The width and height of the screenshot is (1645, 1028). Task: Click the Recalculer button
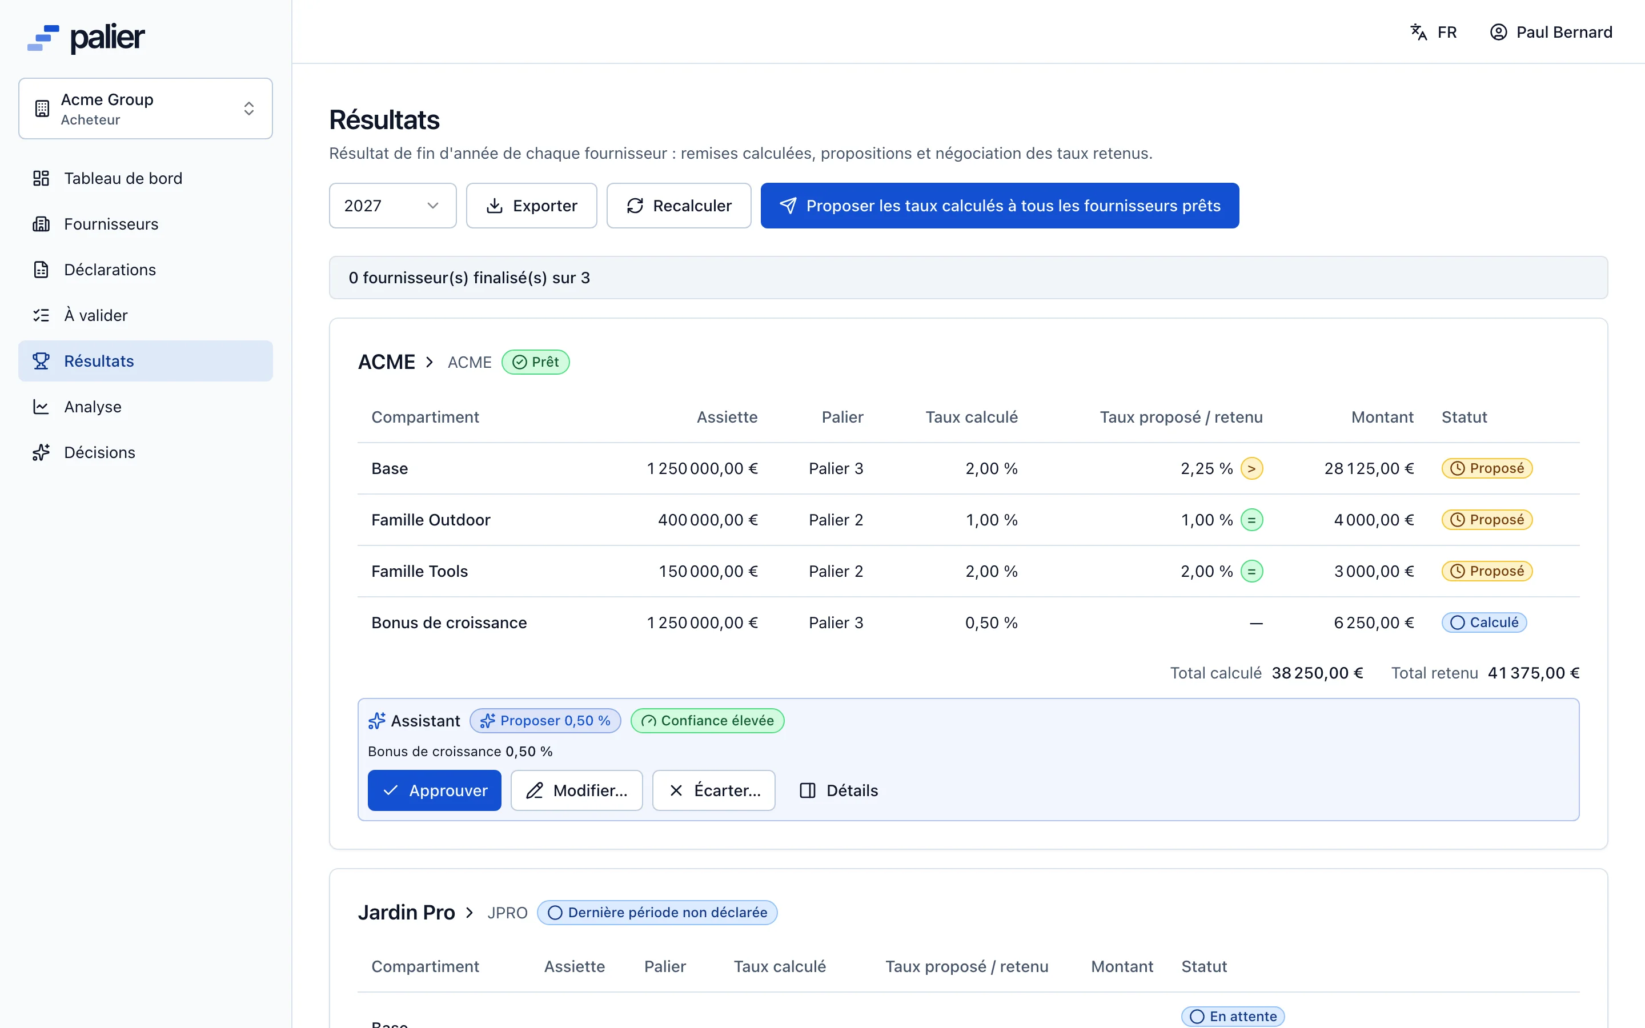[x=679, y=206]
